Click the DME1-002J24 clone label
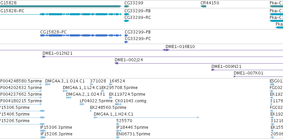This screenshot has width=283, height=139. (x=129, y=60)
